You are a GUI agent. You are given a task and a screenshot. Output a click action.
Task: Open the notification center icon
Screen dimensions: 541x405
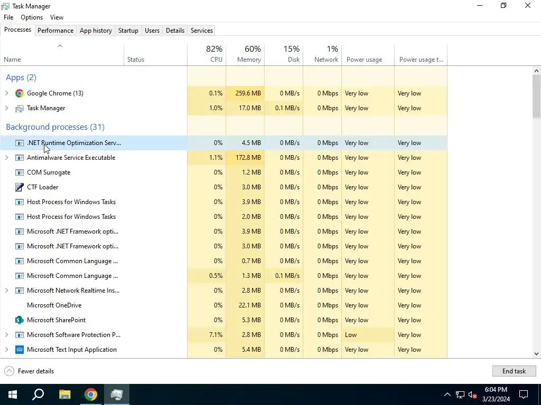[x=524, y=394]
